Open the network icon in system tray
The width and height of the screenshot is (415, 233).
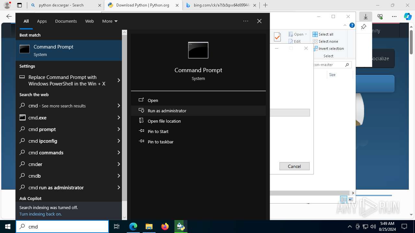tap(365, 227)
